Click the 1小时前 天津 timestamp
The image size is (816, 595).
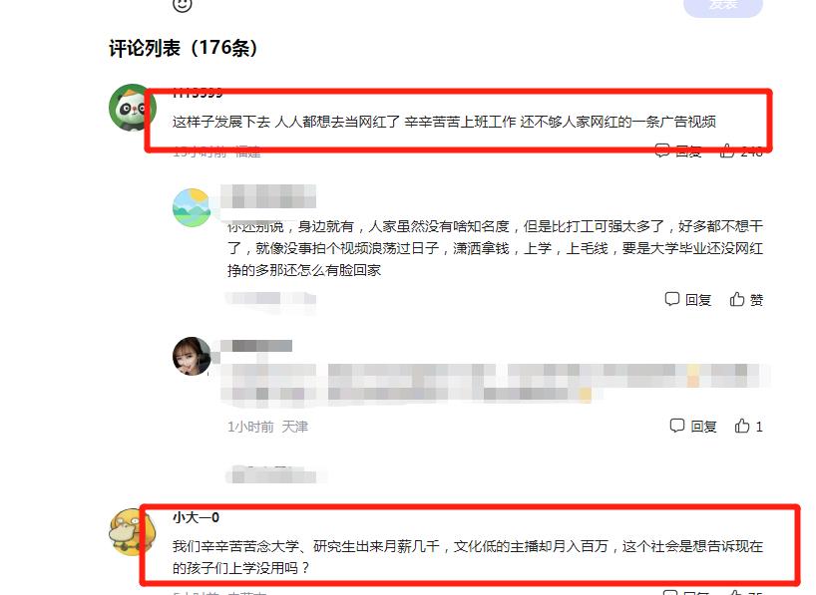(267, 427)
